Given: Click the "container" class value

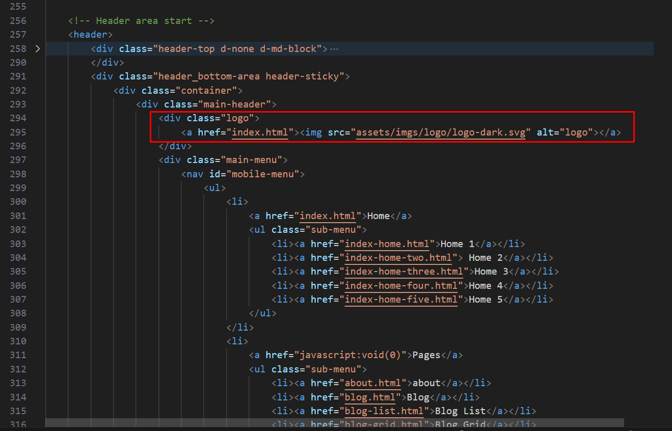Looking at the screenshot, I should pyautogui.click(x=206, y=91).
